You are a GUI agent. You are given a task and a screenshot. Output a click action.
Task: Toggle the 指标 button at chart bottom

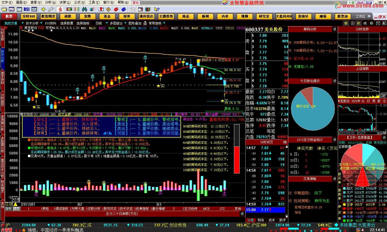click(x=9, y=209)
